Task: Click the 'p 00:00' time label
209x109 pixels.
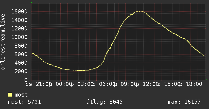Action: tap(60, 84)
